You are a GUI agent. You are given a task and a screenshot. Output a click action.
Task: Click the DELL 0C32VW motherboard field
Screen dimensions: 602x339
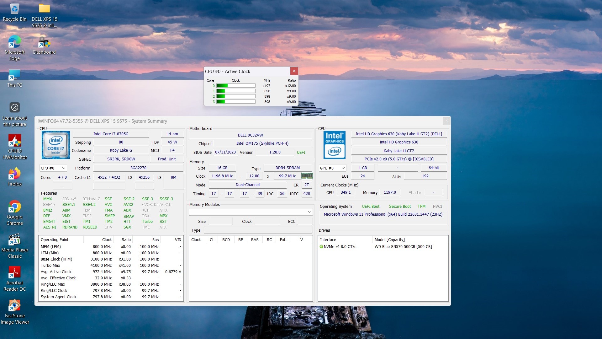[250, 135]
